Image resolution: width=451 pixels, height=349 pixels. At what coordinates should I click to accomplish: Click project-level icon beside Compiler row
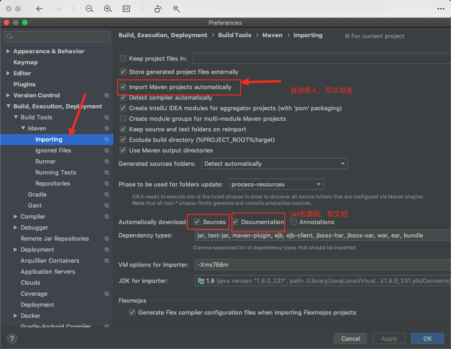pos(107,216)
